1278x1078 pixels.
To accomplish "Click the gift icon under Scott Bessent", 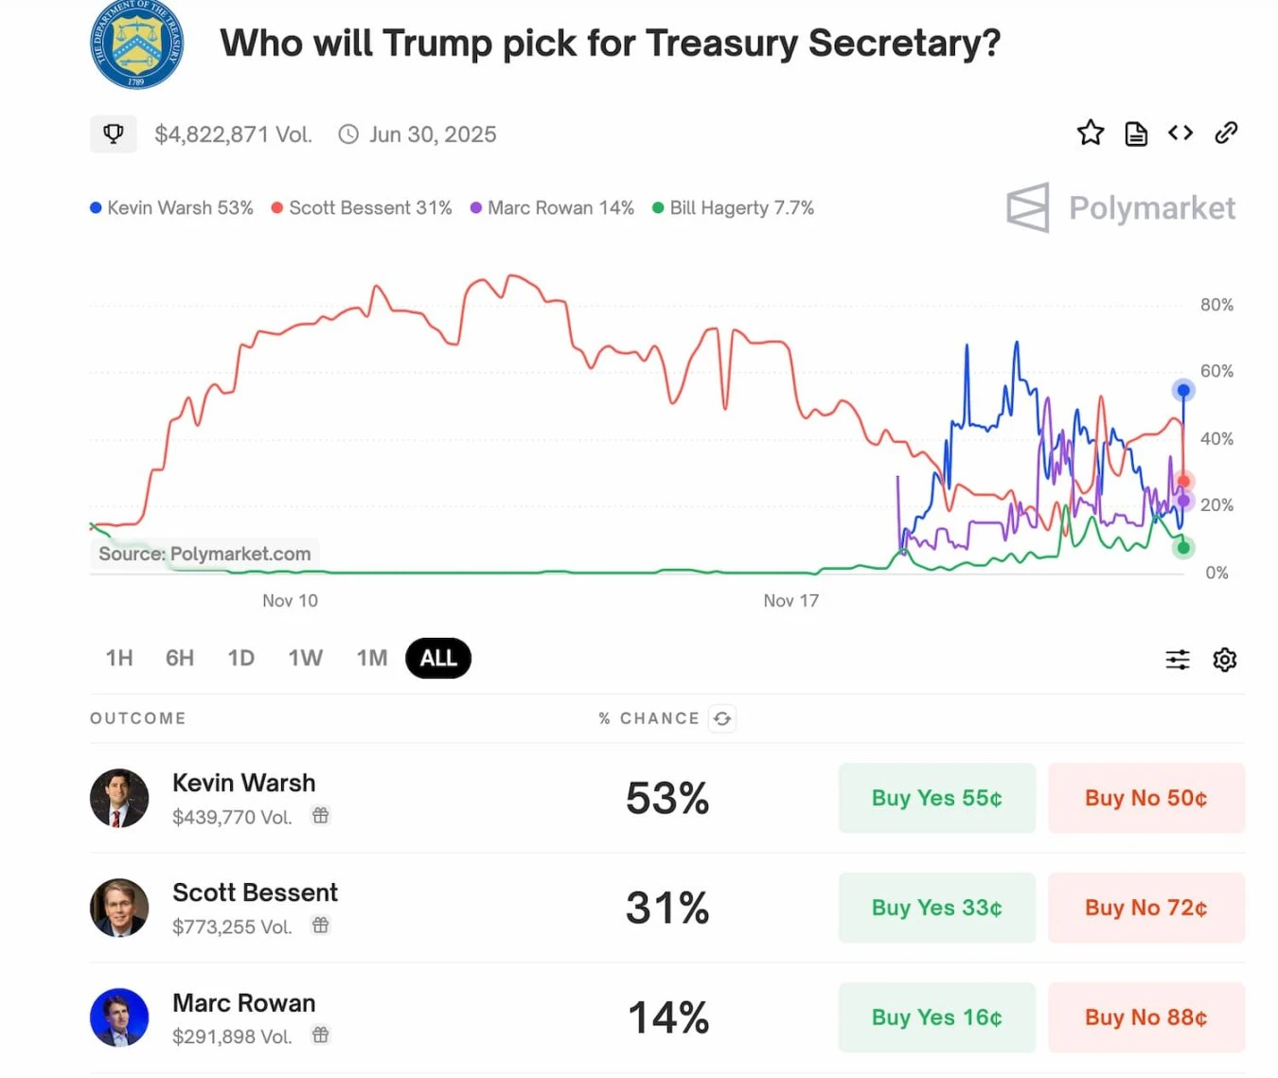I will tap(321, 926).
